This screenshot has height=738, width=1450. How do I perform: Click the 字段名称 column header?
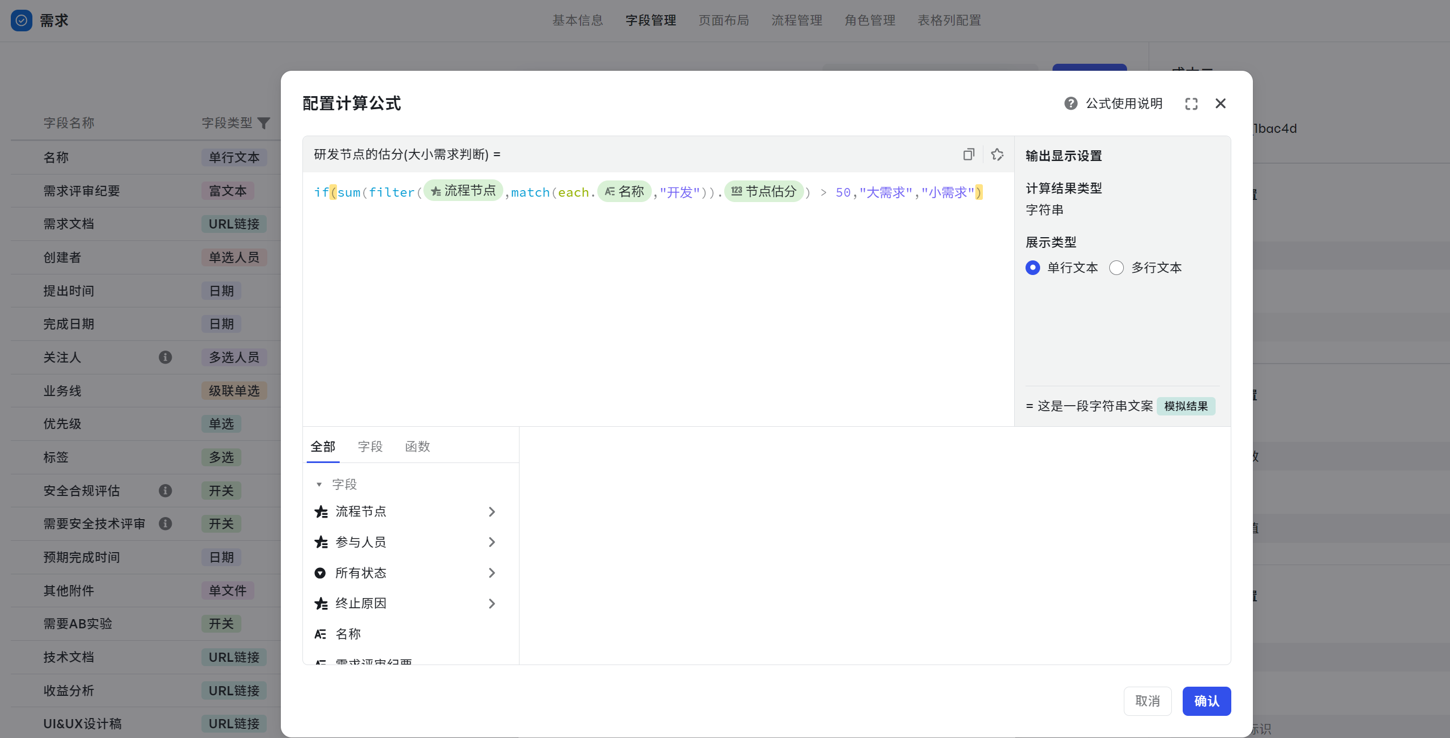click(69, 123)
